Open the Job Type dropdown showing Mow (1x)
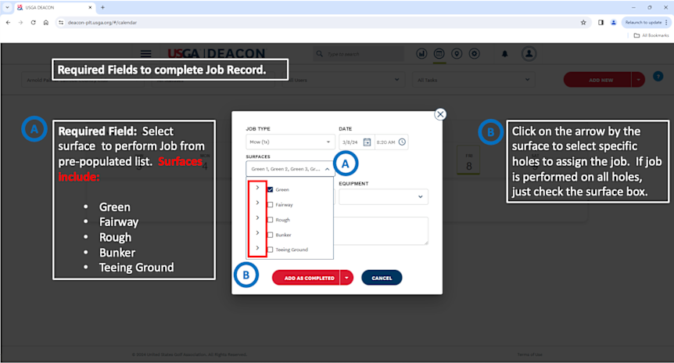 coord(290,142)
